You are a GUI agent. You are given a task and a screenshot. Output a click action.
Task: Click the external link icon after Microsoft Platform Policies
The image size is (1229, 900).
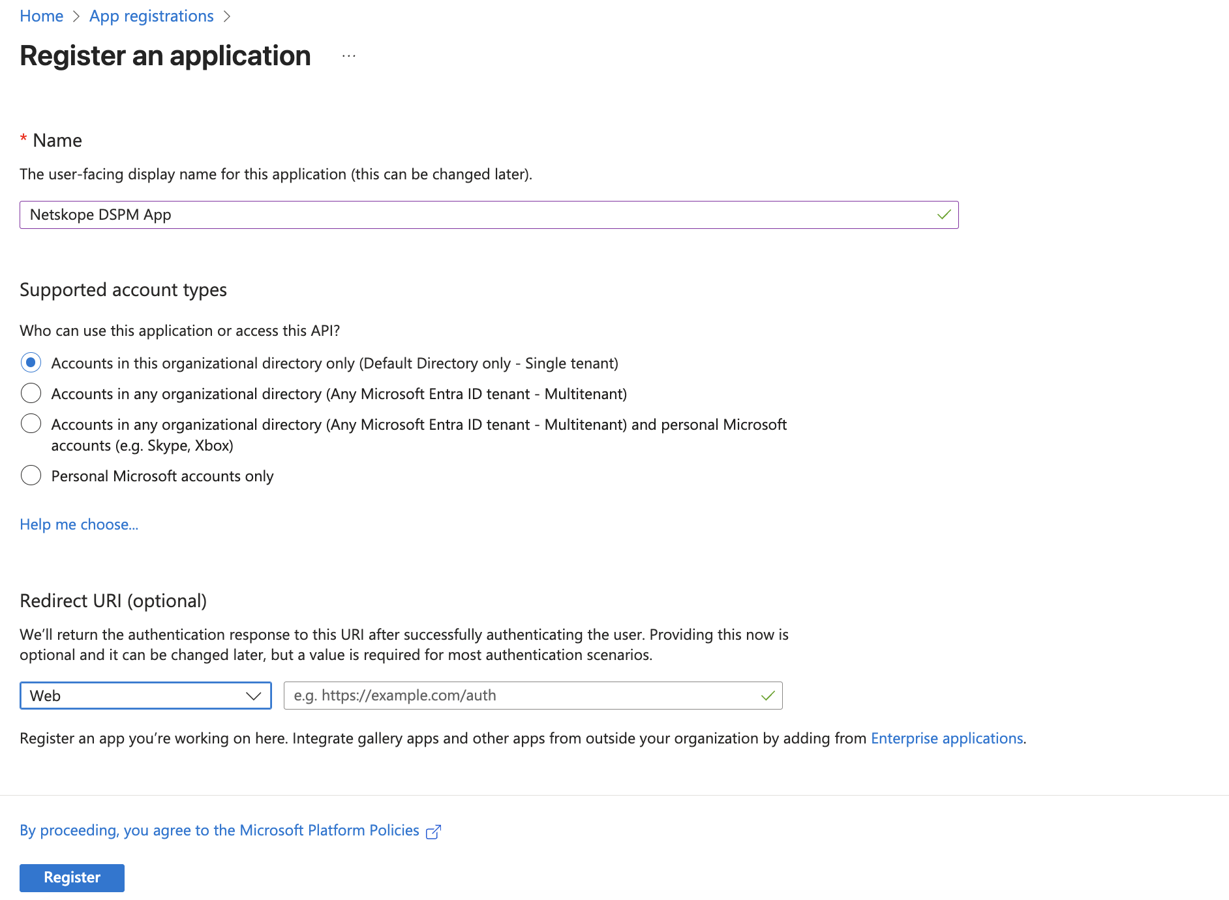433,832
